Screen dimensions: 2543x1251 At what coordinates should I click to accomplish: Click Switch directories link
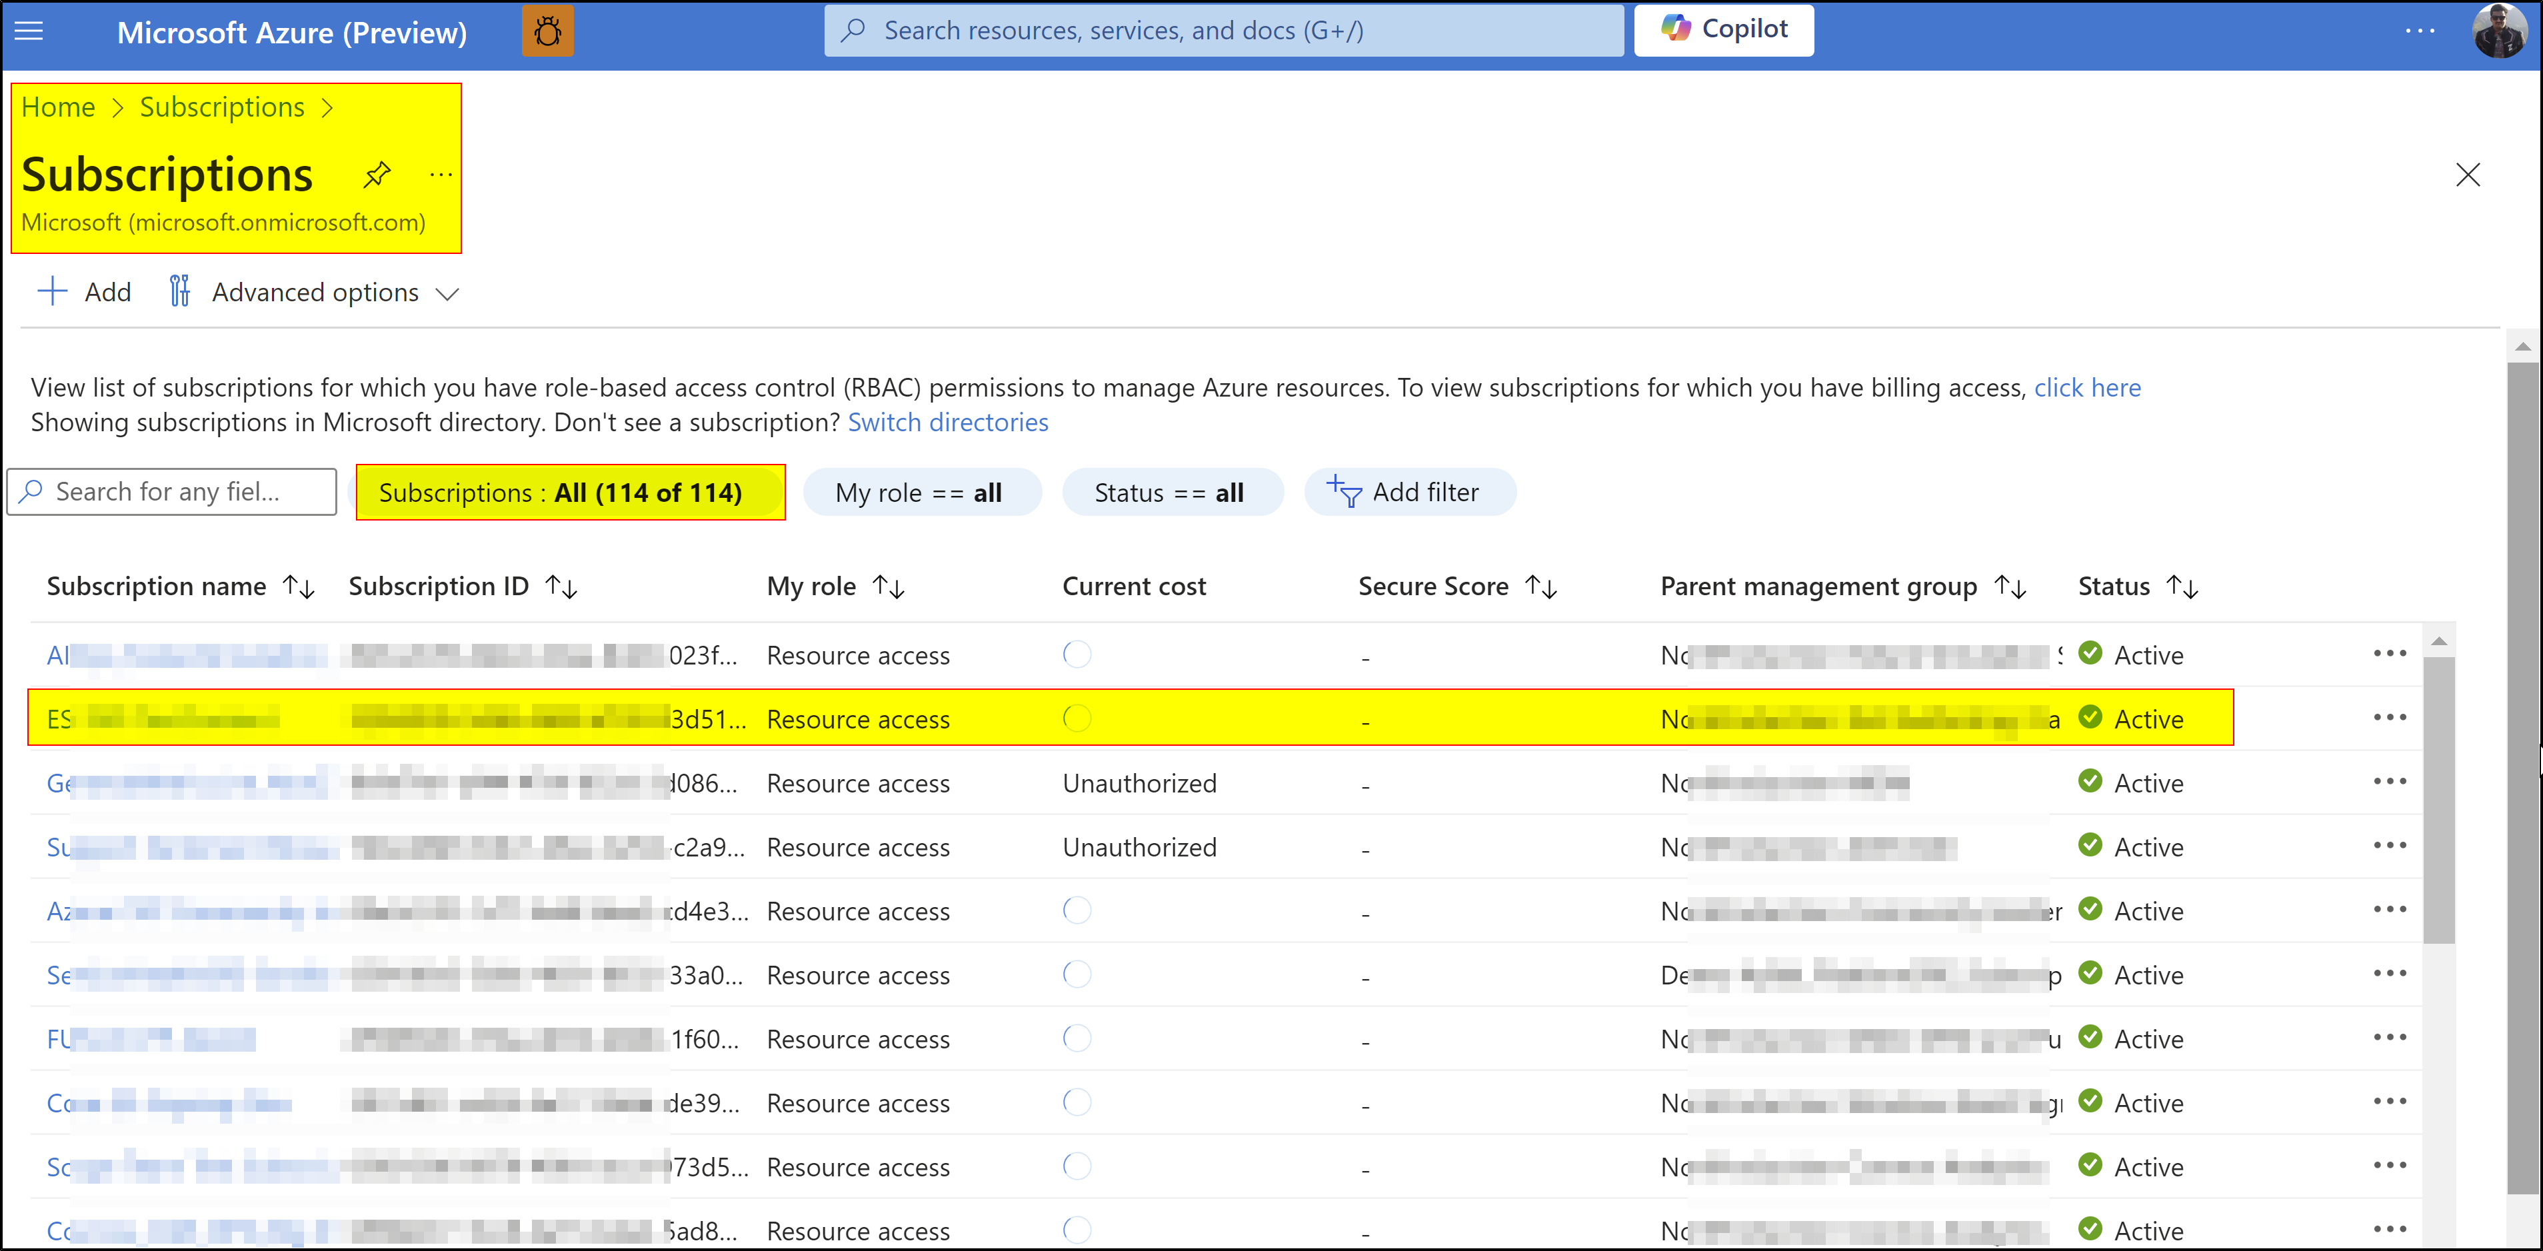pyautogui.click(x=948, y=422)
